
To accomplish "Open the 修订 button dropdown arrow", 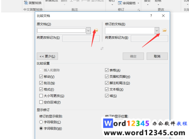I will pyautogui.click(x=112, y=5).
